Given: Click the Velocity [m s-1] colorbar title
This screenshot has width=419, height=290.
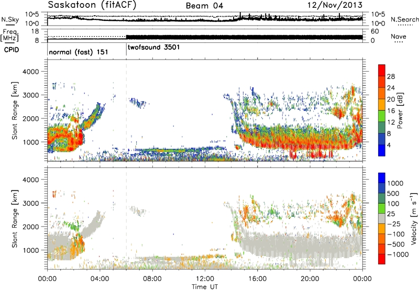Looking at the screenshot, I should coord(414,218).
